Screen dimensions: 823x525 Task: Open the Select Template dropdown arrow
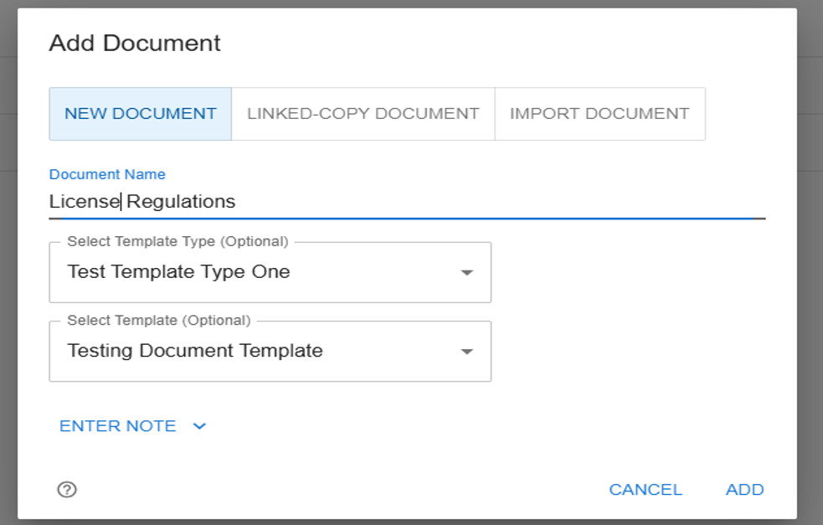467,352
